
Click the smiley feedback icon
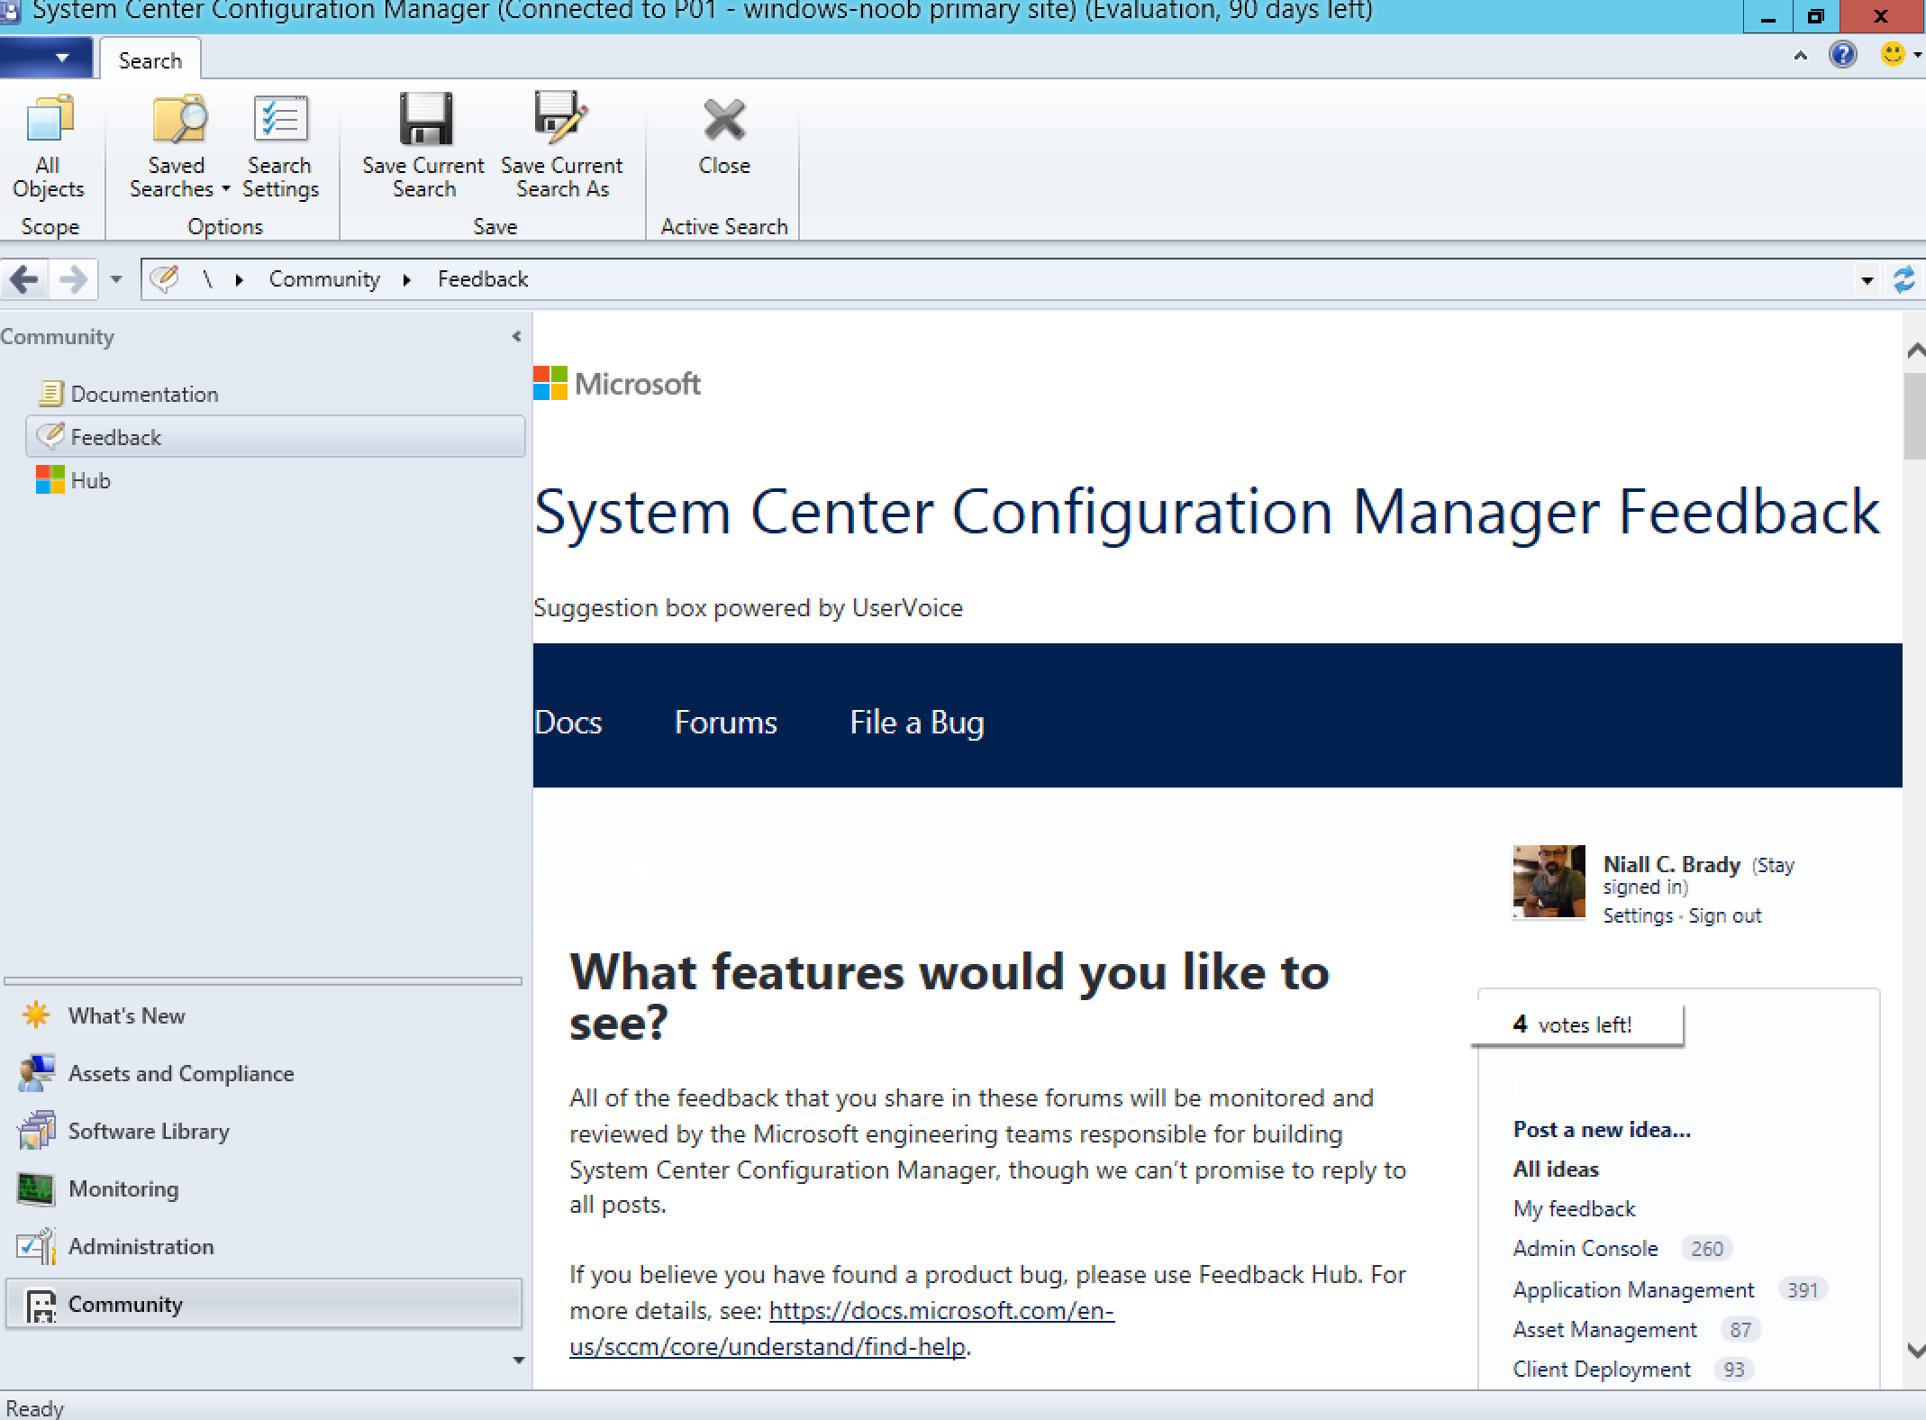click(1892, 55)
